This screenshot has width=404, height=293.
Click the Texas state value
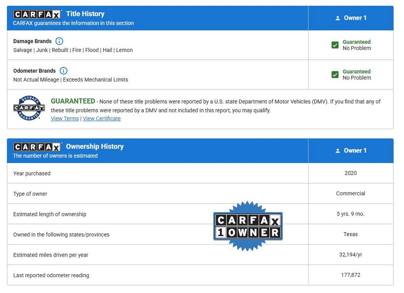click(x=350, y=234)
